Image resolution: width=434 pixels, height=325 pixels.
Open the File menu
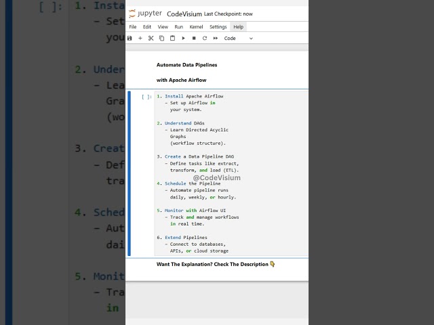click(x=133, y=27)
